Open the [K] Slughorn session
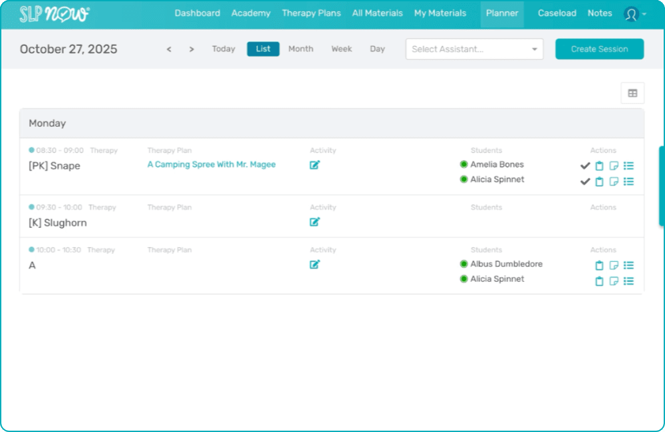The image size is (665, 432). pos(58,223)
